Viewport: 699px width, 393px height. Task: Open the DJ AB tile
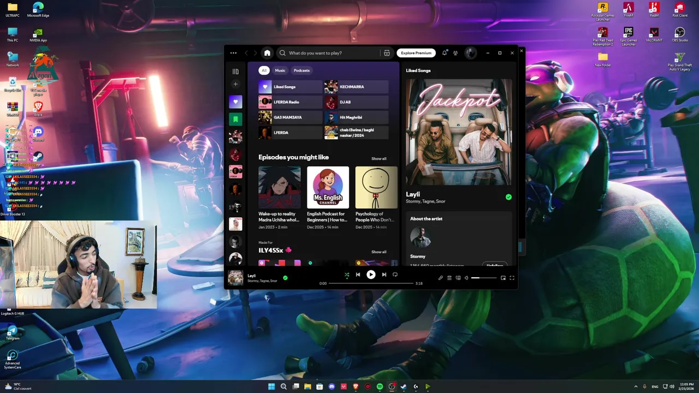[x=356, y=102]
